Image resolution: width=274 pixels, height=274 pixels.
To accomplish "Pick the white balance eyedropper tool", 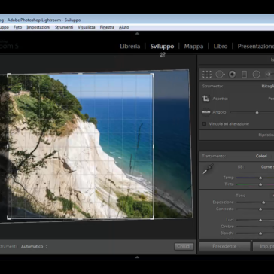I will [208, 169].
